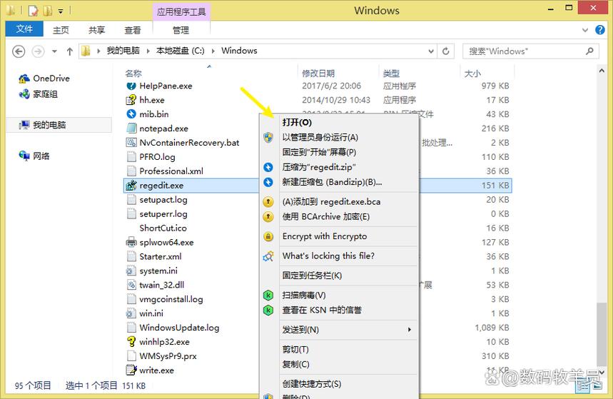This screenshot has width=613, height=399.
Task: Open the Help question mark button
Action: click(x=600, y=30)
